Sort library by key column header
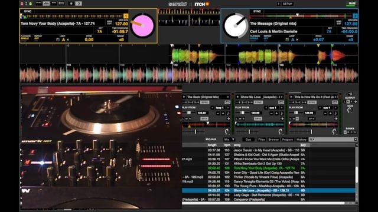This screenshot has height=212, width=378. [x=303, y=145]
